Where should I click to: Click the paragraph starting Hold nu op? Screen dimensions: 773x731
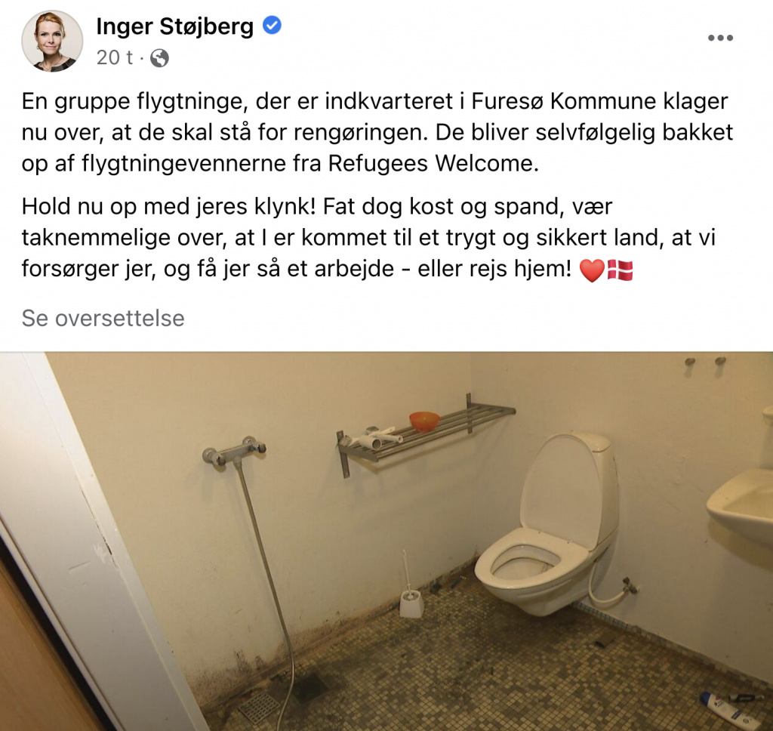368,238
